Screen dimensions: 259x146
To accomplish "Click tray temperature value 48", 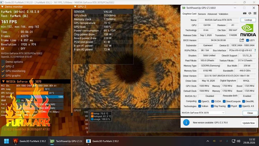I will tap(214, 141).
